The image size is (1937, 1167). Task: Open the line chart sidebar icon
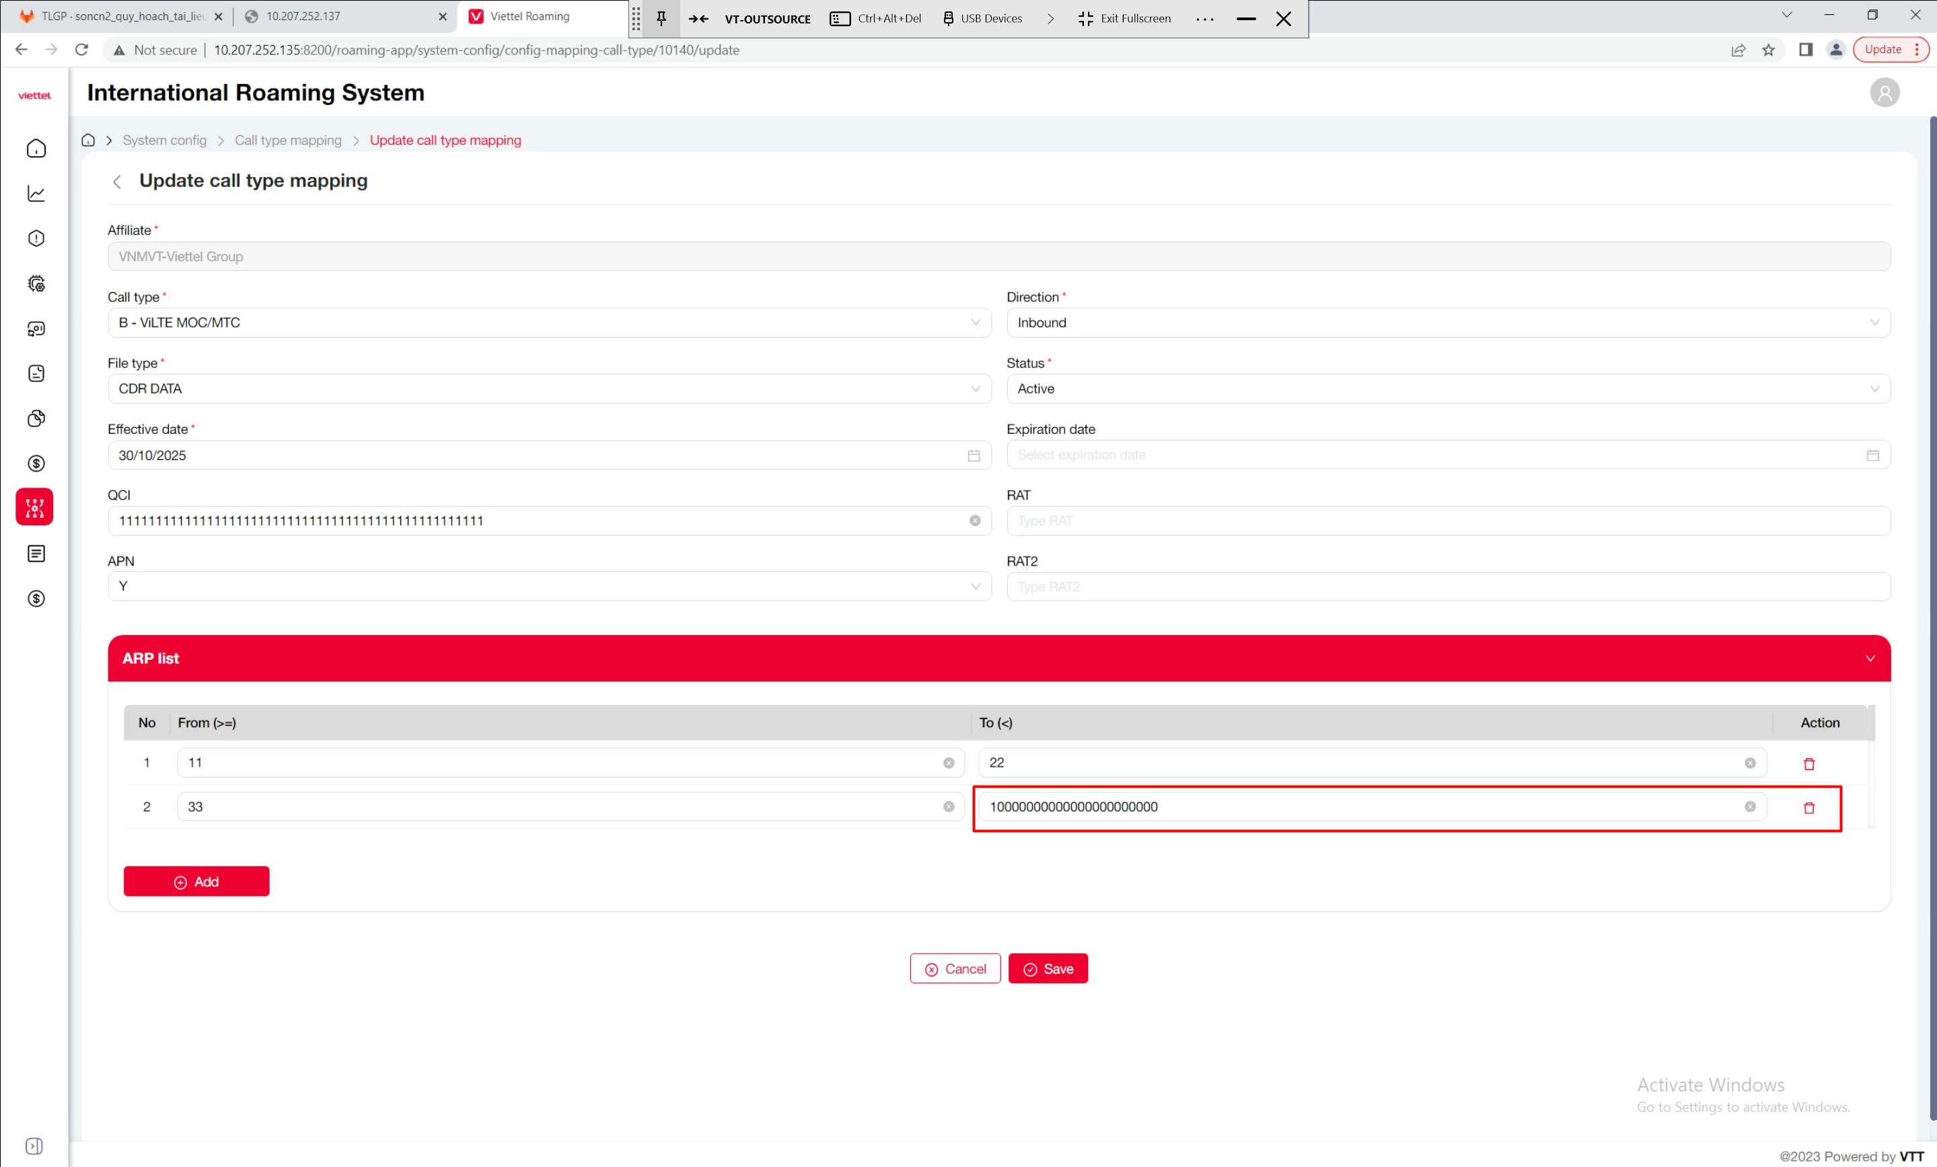pyautogui.click(x=36, y=193)
